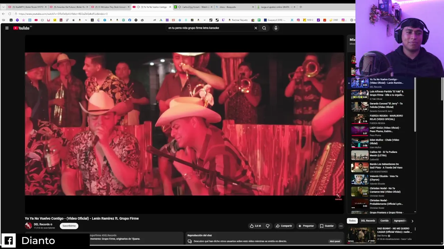Open the Rastrear Paquete bookmark

pyautogui.click(x=238, y=20)
